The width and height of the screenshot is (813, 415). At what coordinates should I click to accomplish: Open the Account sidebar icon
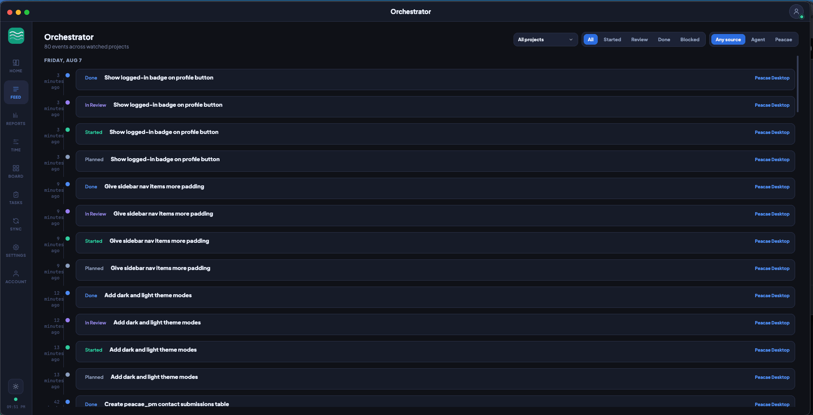click(16, 277)
